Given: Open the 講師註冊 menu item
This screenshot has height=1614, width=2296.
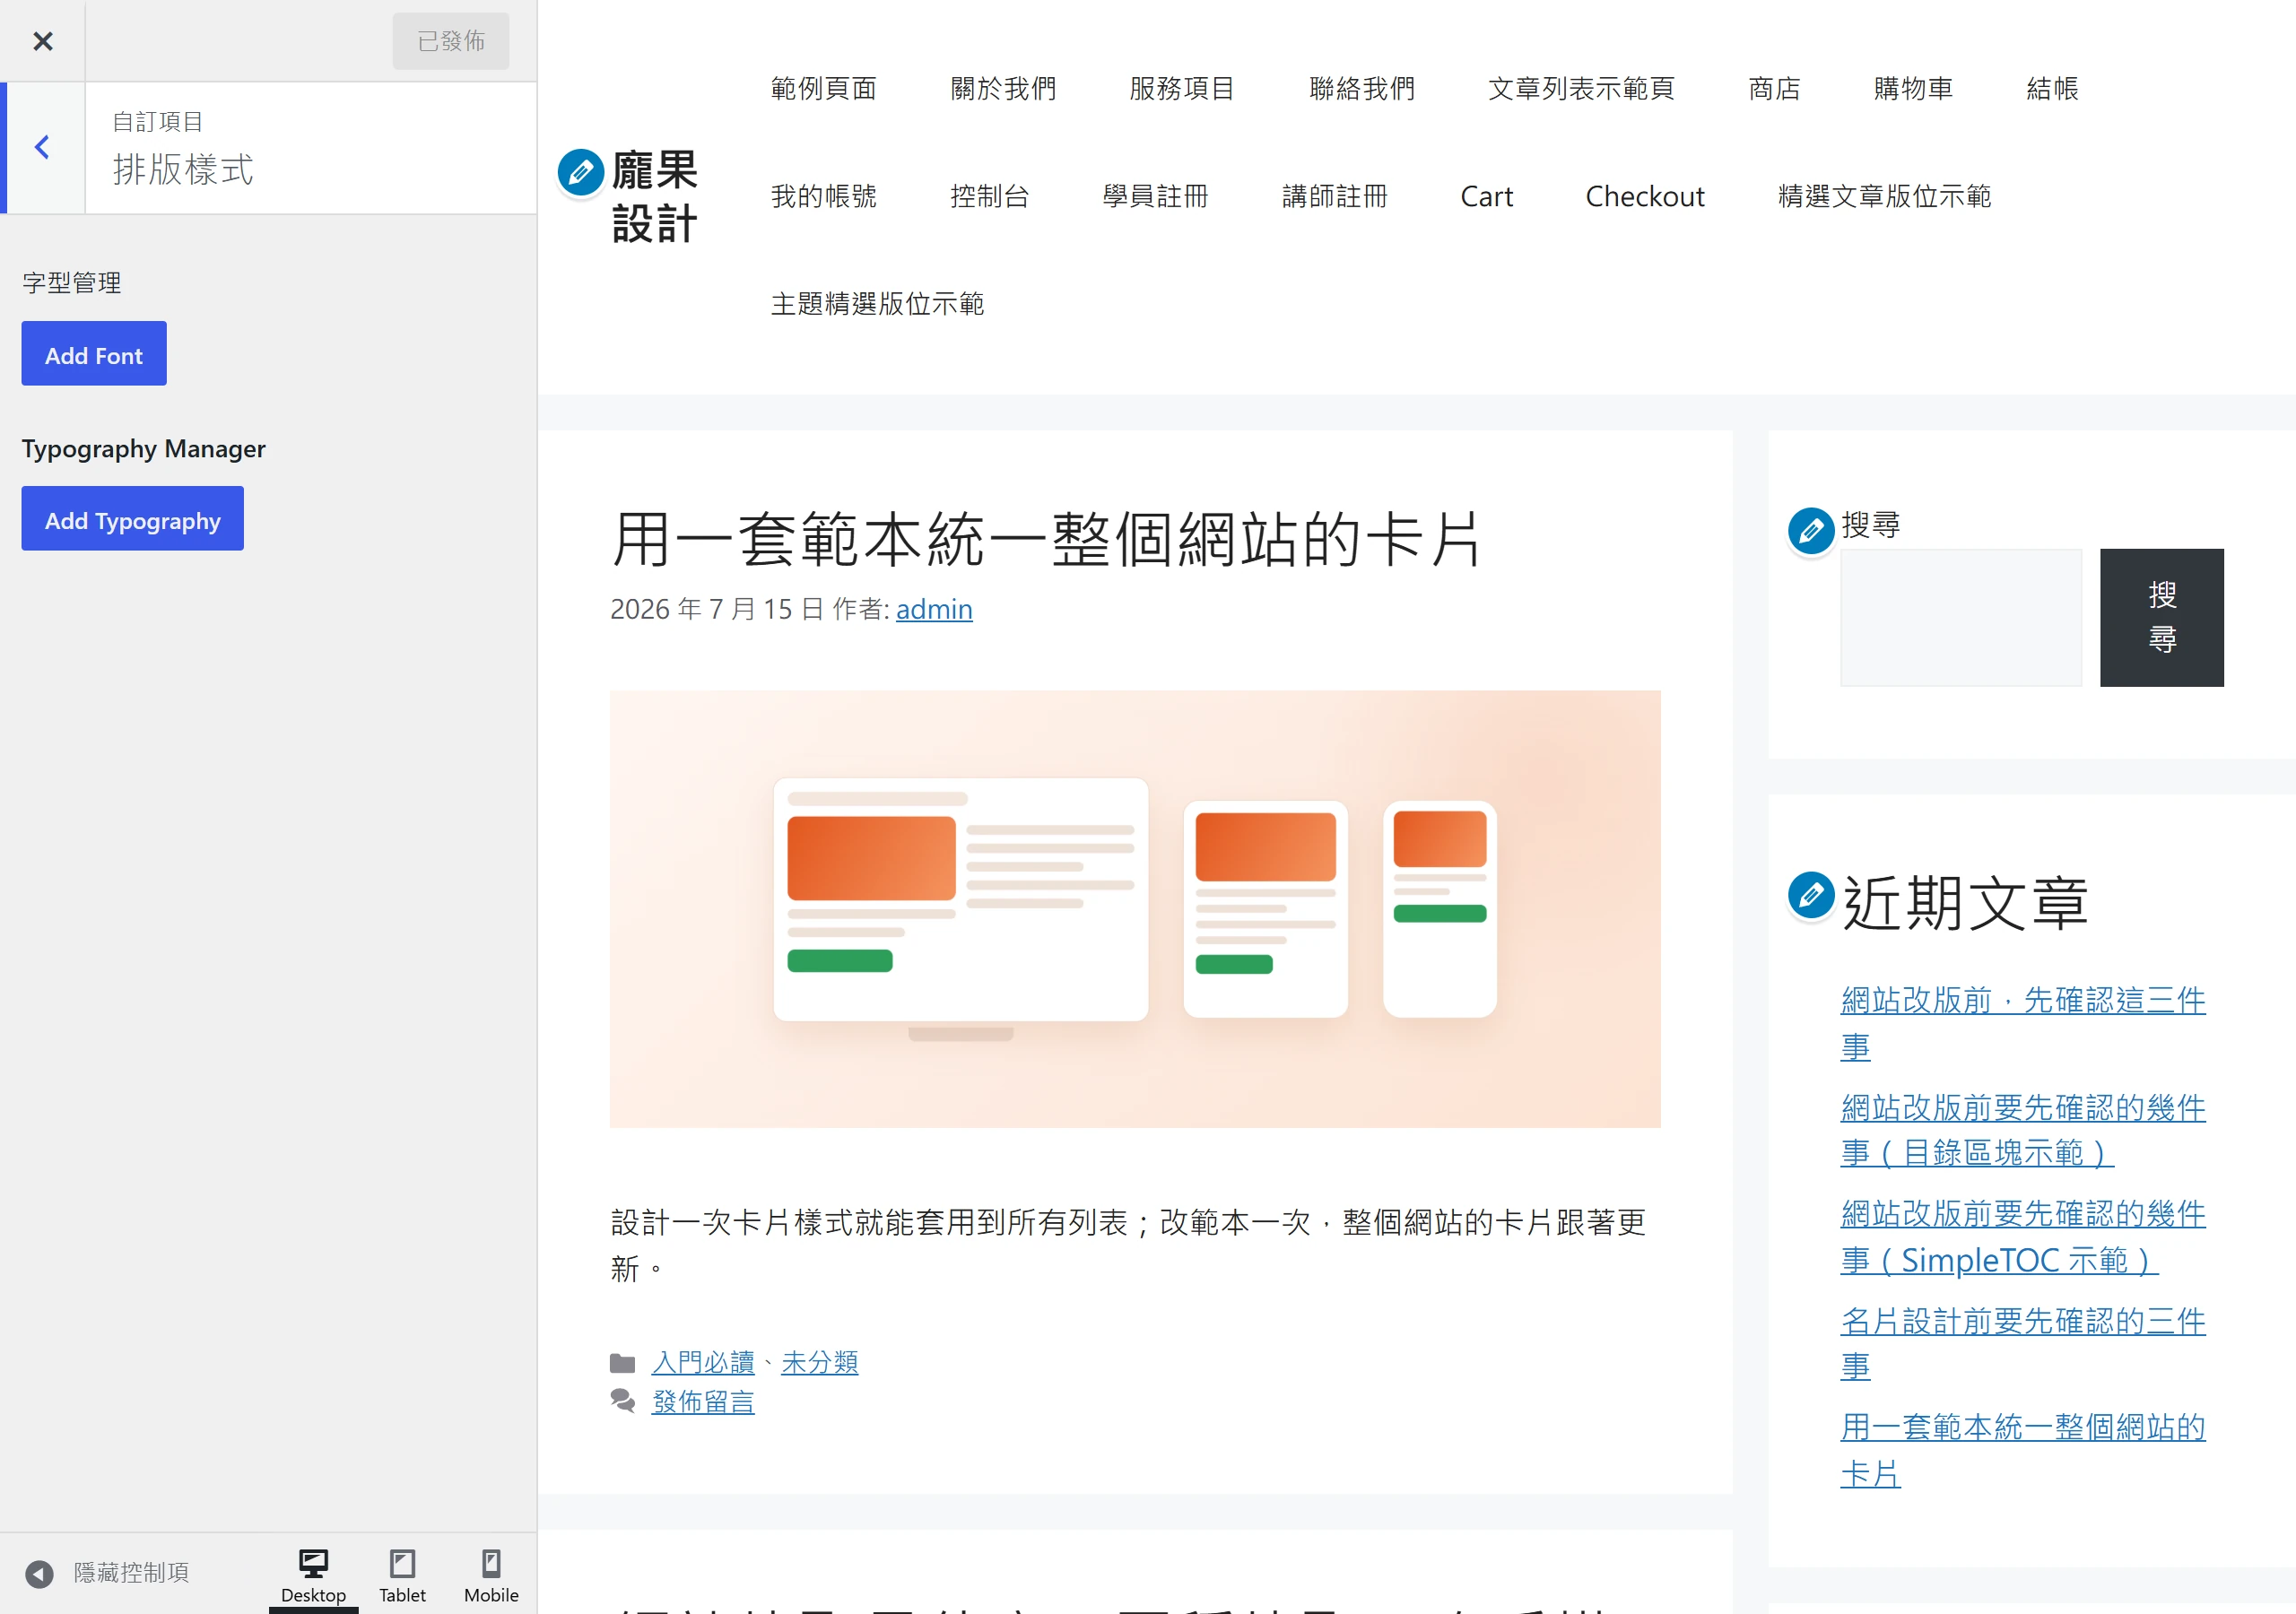Looking at the screenshot, I should click(x=1335, y=196).
